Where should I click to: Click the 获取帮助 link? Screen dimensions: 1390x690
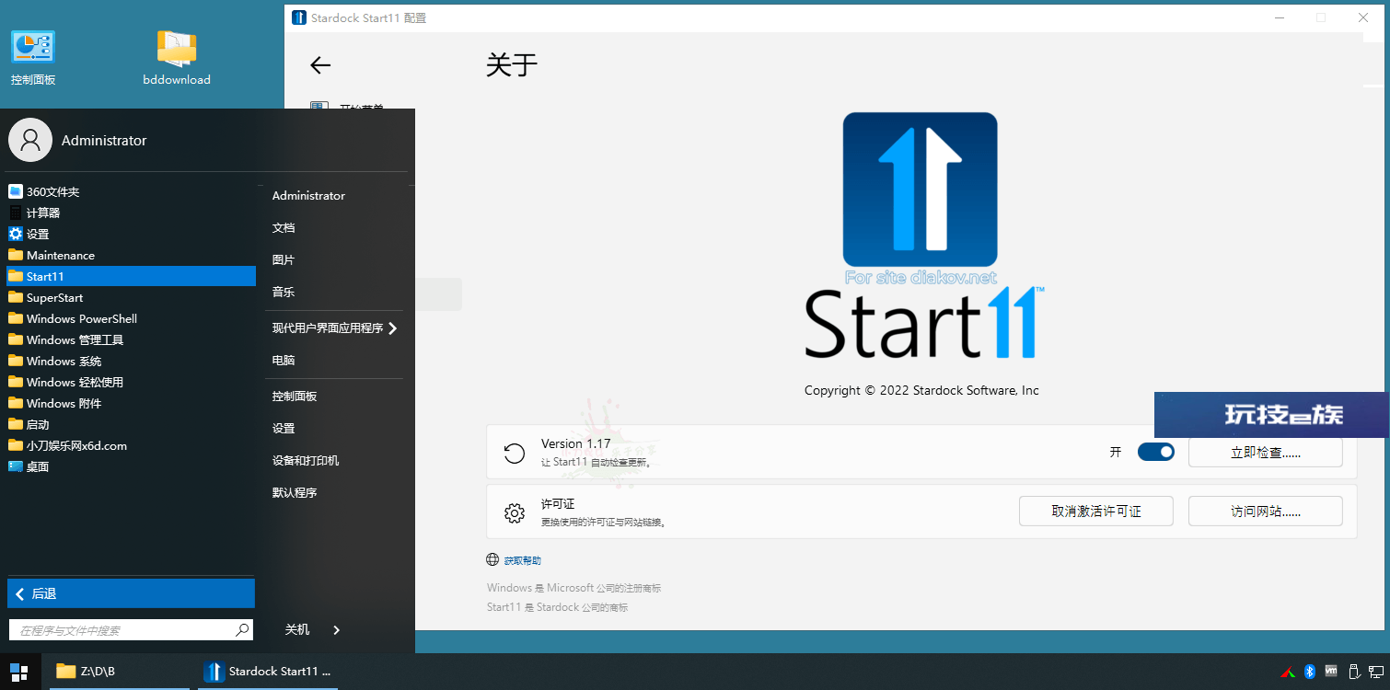(x=522, y=560)
